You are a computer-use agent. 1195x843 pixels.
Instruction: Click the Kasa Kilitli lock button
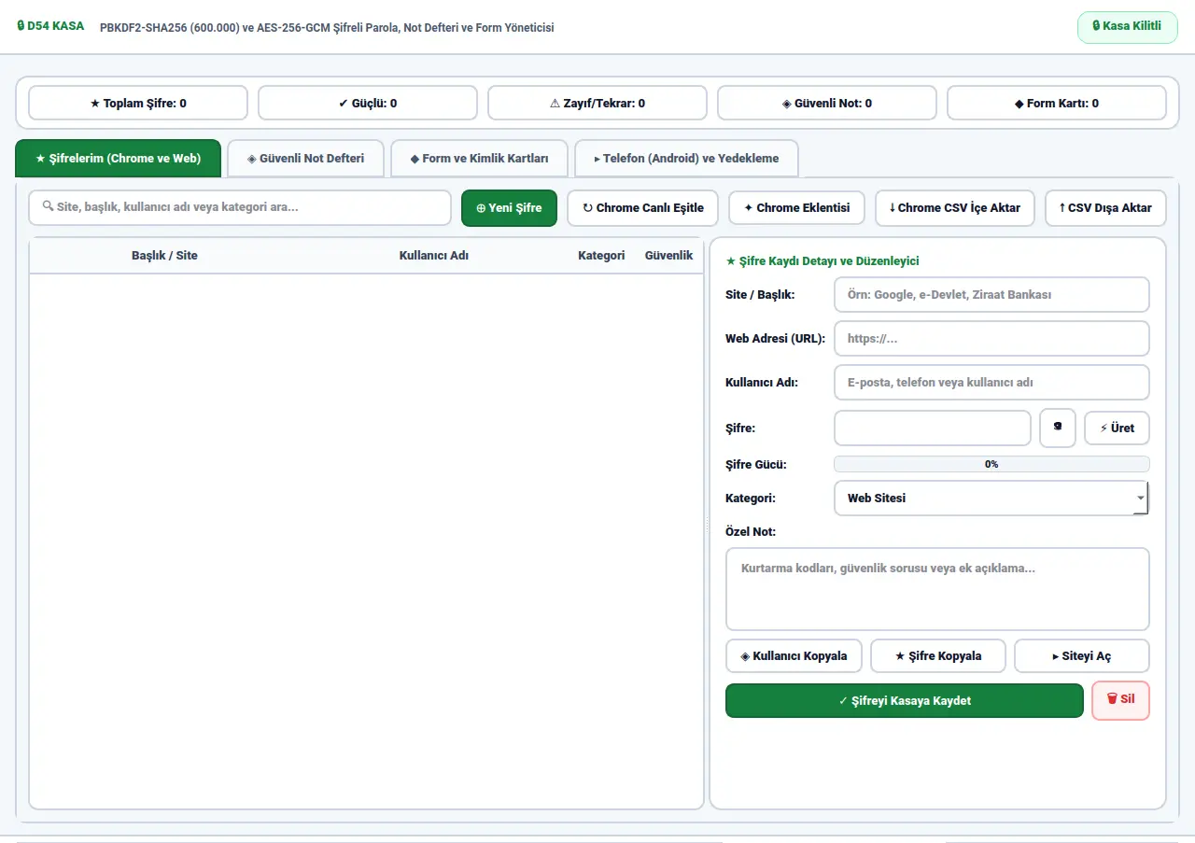[x=1127, y=26]
